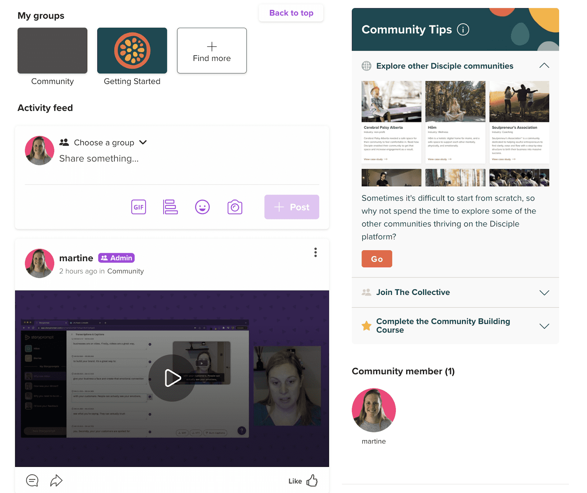The width and height of the screenshot is (587, 493).
Task: Click the info icon next to Community Tips
Action: click(x=463, y=30)
